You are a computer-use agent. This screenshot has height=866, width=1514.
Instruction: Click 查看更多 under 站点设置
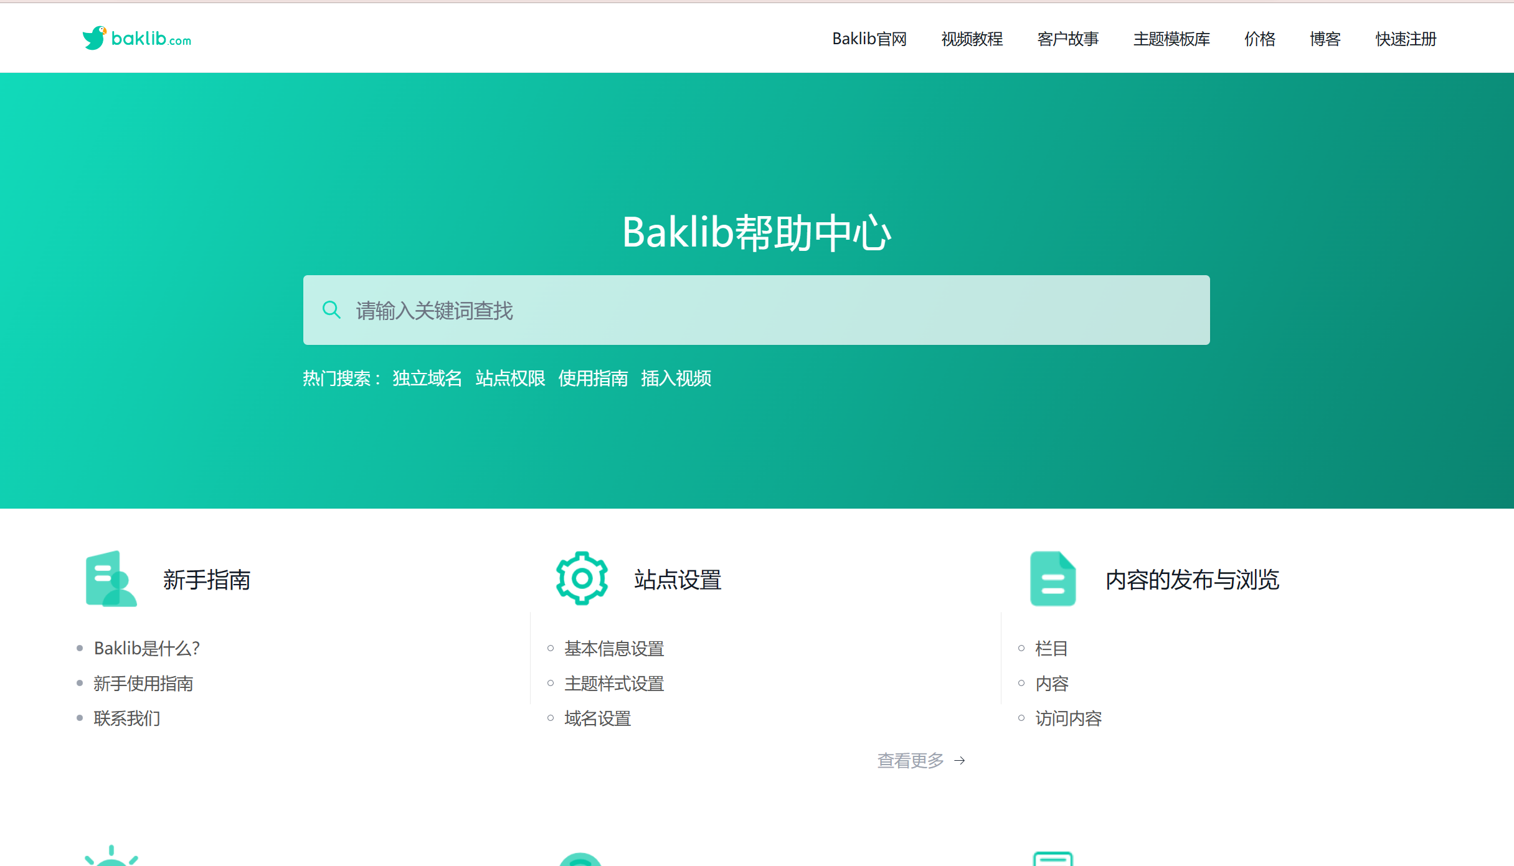coord(911,760)
